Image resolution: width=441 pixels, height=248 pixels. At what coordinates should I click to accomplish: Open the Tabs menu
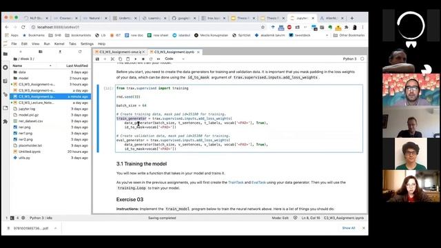72,44
